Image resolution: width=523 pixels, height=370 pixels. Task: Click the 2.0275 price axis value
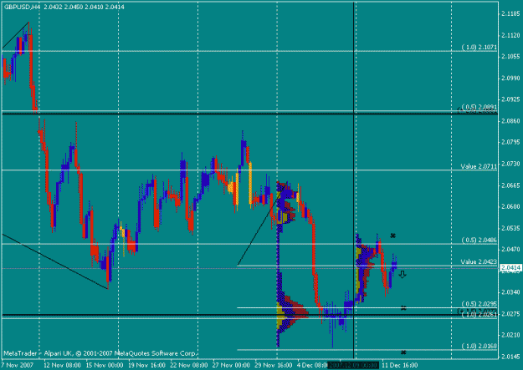[x=510, y=314]
